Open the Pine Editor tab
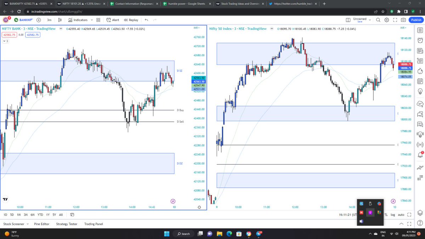Image resolution: width=425 pixels, height=239 pixels. coord(42,224)
